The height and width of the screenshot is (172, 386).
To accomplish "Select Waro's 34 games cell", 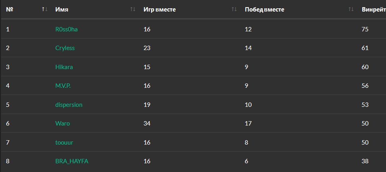I will coord(147,123).
